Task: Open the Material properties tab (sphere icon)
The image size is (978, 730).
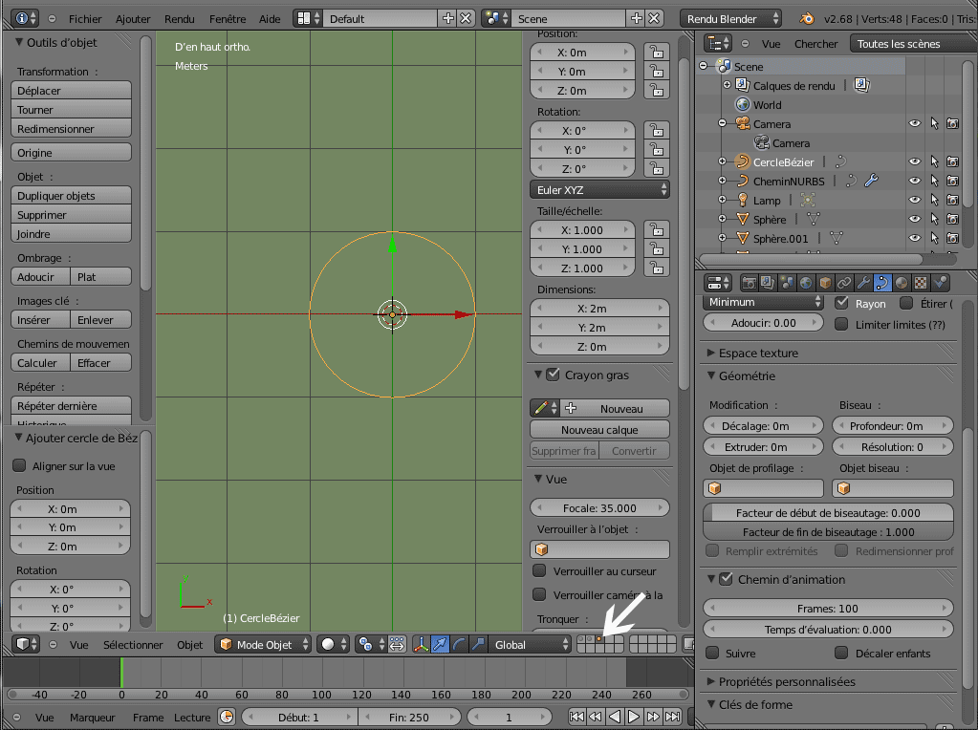Action: click(x=902, y=283)
